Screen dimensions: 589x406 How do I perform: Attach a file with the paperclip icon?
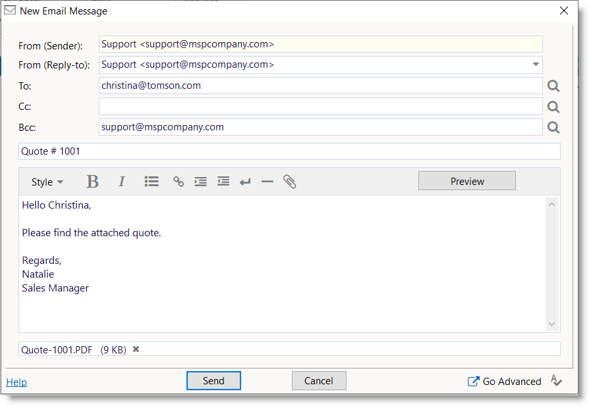click(290, 182)
